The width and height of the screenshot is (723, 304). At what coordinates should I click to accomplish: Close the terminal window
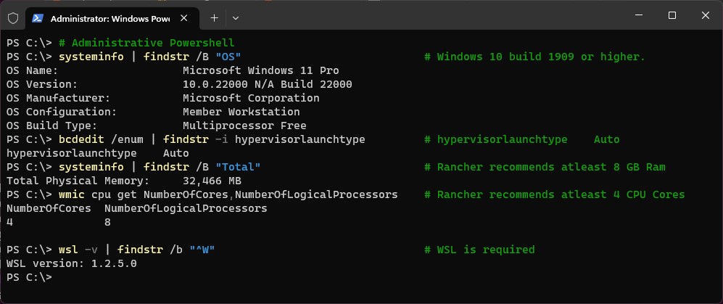pos(705,15)
